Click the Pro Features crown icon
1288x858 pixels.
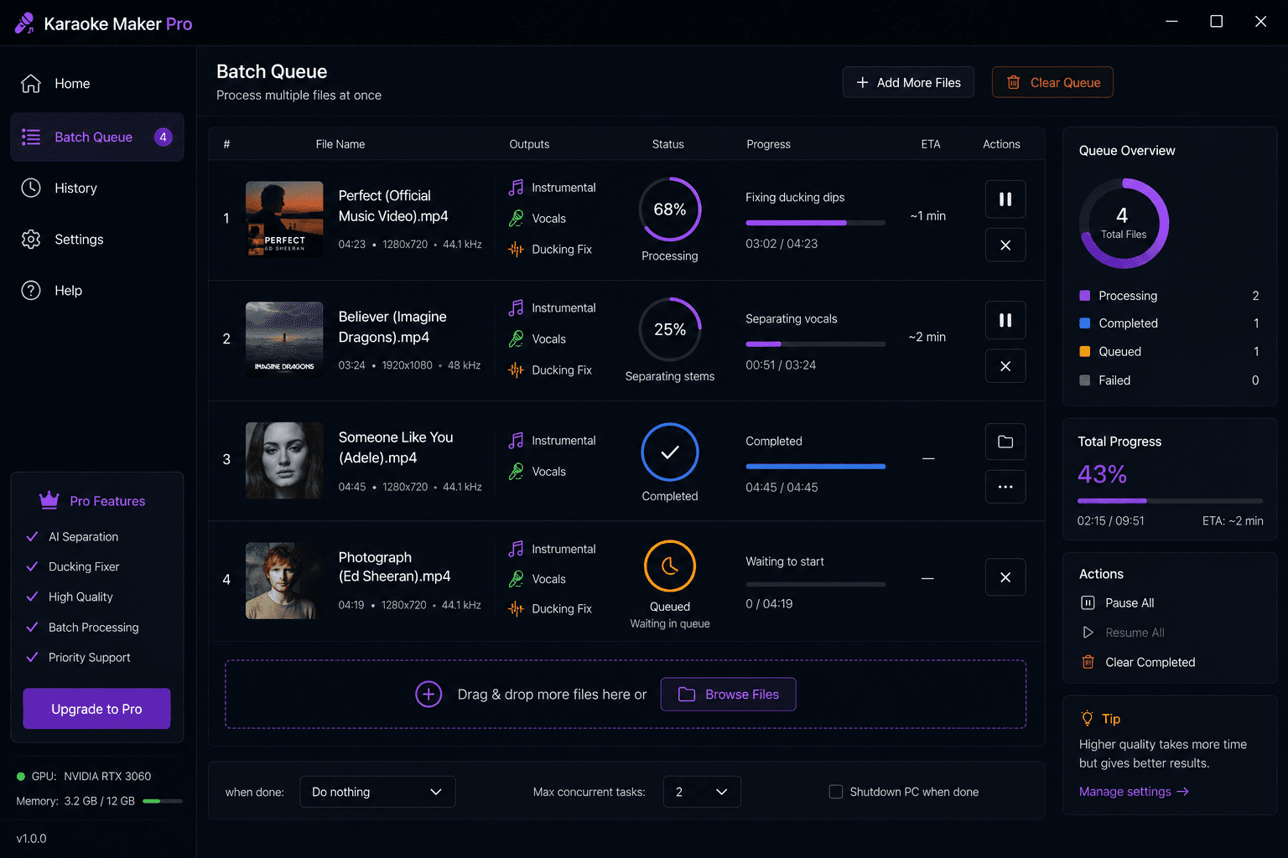49,500
